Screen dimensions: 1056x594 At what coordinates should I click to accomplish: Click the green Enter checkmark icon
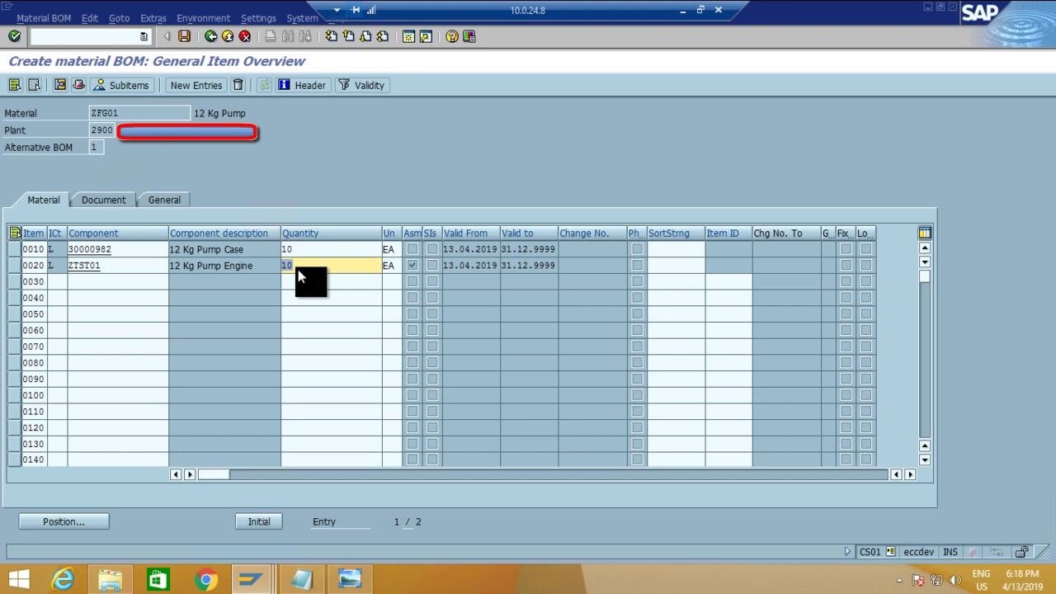coord(14,36)
